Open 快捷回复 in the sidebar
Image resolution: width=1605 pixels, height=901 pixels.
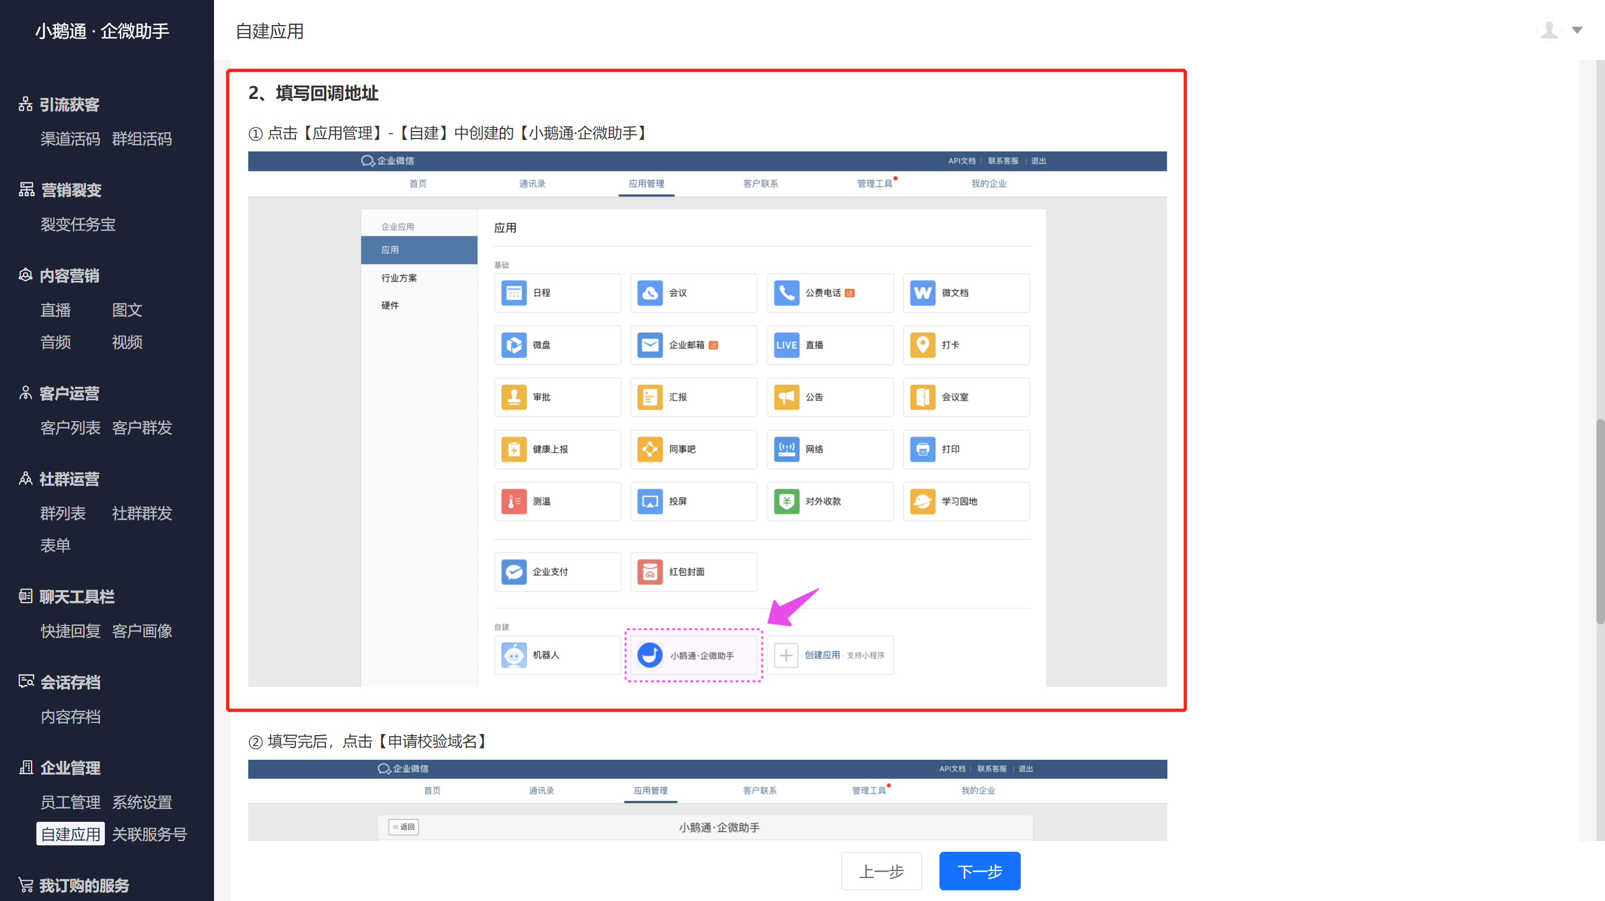71,631
